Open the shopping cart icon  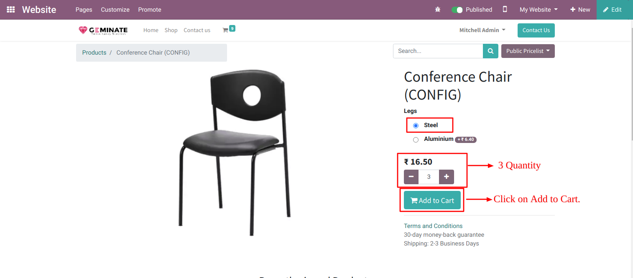(226, 30)
